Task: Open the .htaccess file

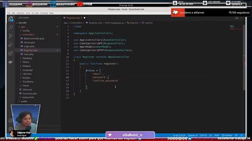Action: click(x=27, y=90)
